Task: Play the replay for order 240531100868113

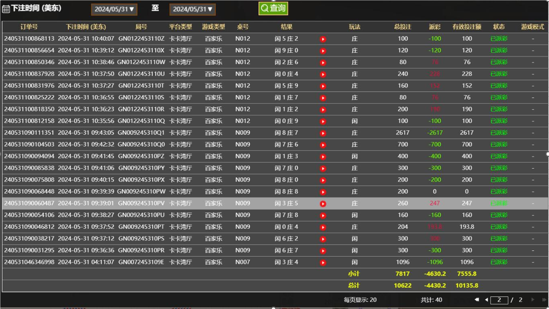Action: point(323,38)
